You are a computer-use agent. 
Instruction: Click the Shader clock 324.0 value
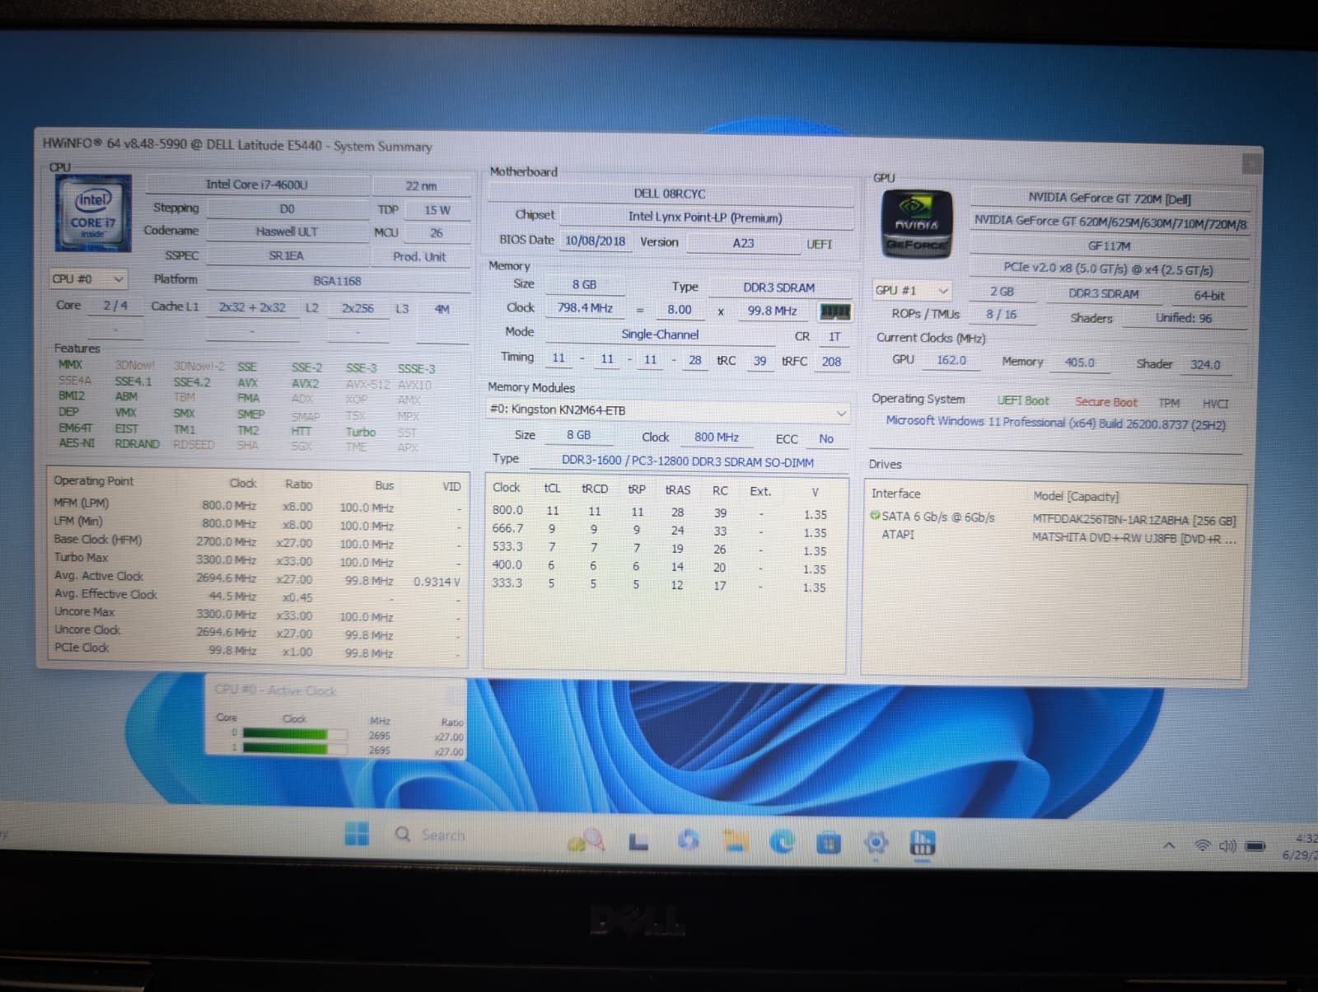(1205, 364)
